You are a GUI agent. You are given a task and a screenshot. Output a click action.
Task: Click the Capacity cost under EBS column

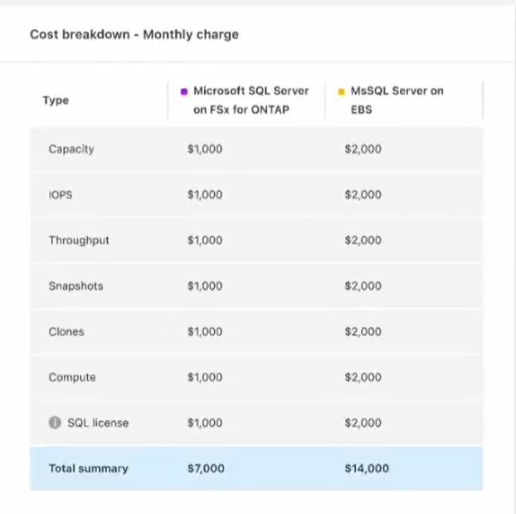[x=363, y=149]
